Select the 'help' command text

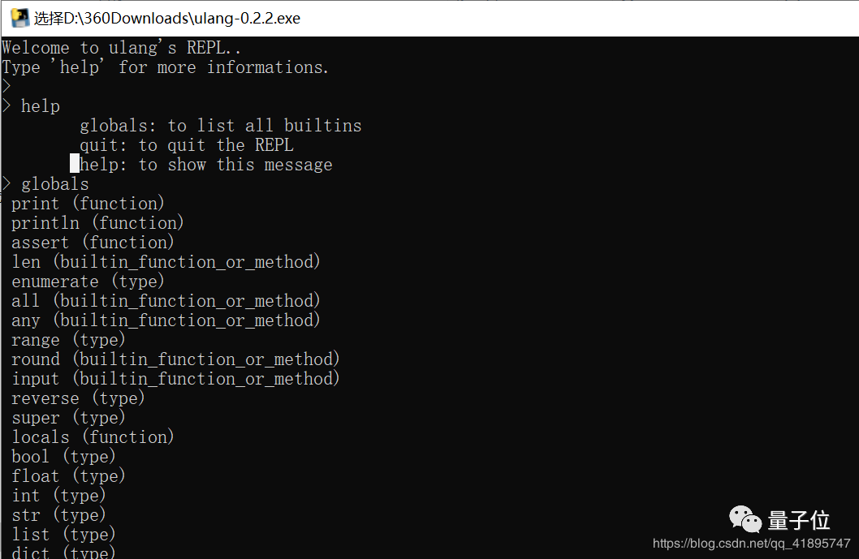40,106
